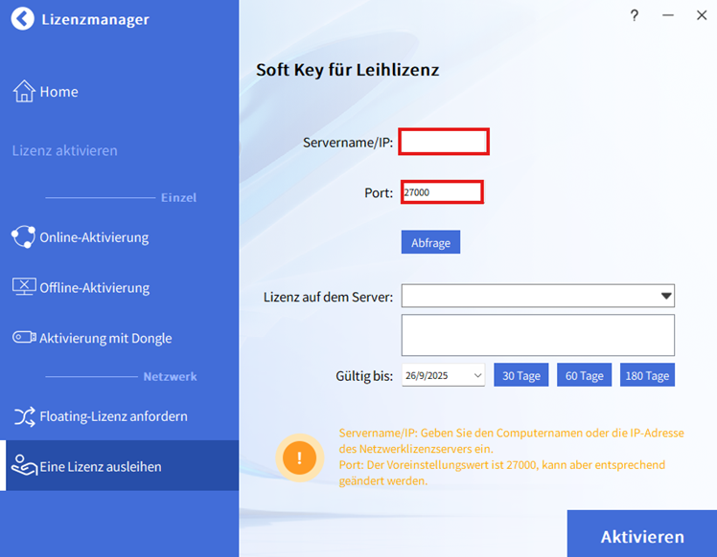717x557 pixels.
Task: Click into the Port field showing 27000
Action: [x=441, y=192]
